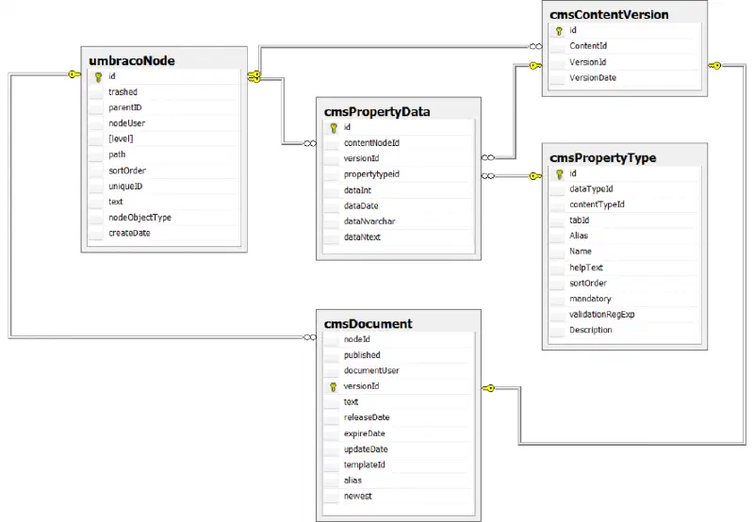Click VersionDate column in cmsContentVersion
754x522 pixels.
point(624,78)
